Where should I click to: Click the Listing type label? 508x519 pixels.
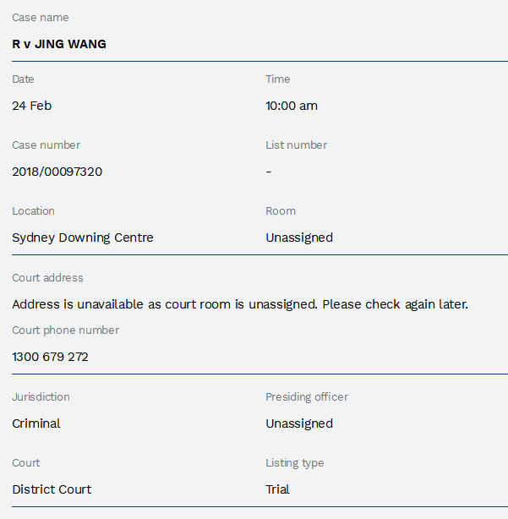295,463
